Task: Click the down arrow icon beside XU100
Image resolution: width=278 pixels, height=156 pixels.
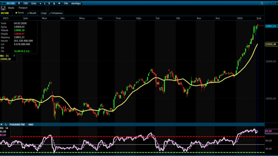Action: [19, 3]
